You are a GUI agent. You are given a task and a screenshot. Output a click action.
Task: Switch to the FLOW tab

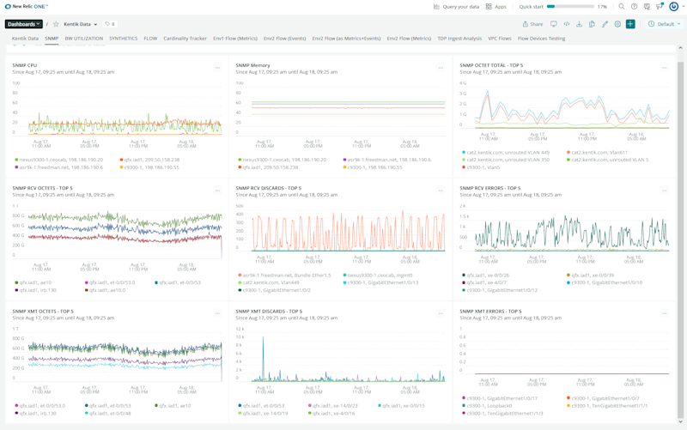[x=150, y=39]
